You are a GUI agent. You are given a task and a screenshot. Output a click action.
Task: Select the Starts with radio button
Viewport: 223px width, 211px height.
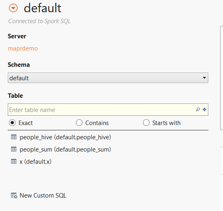click(x=146, y=123)
